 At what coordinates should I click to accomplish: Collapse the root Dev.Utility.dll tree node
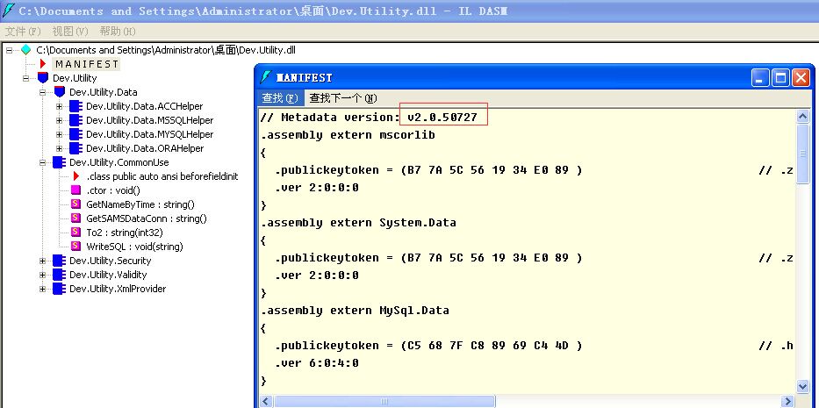(x=10, y=50)
